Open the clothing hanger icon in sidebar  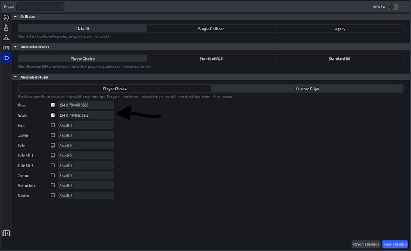click(6, 37)
